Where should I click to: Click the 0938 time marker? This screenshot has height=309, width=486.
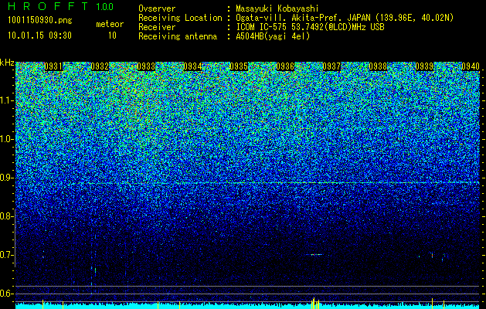378,66
